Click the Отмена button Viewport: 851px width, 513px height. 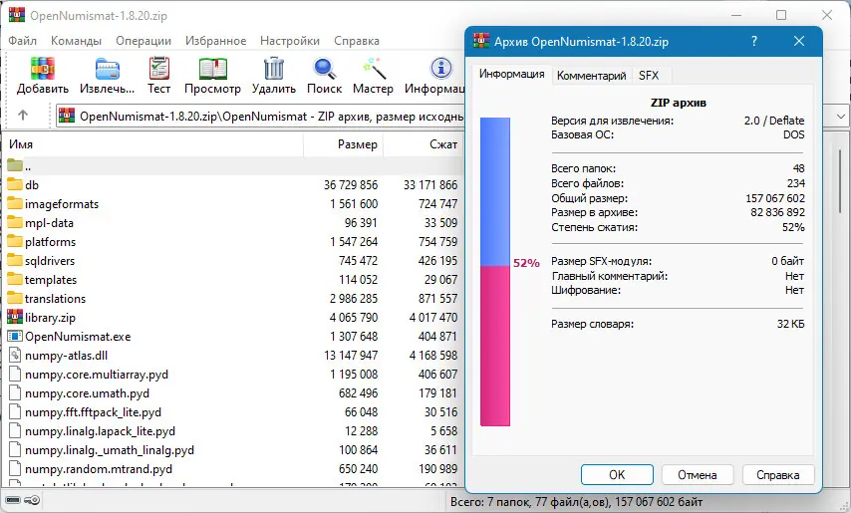point(698,474)
